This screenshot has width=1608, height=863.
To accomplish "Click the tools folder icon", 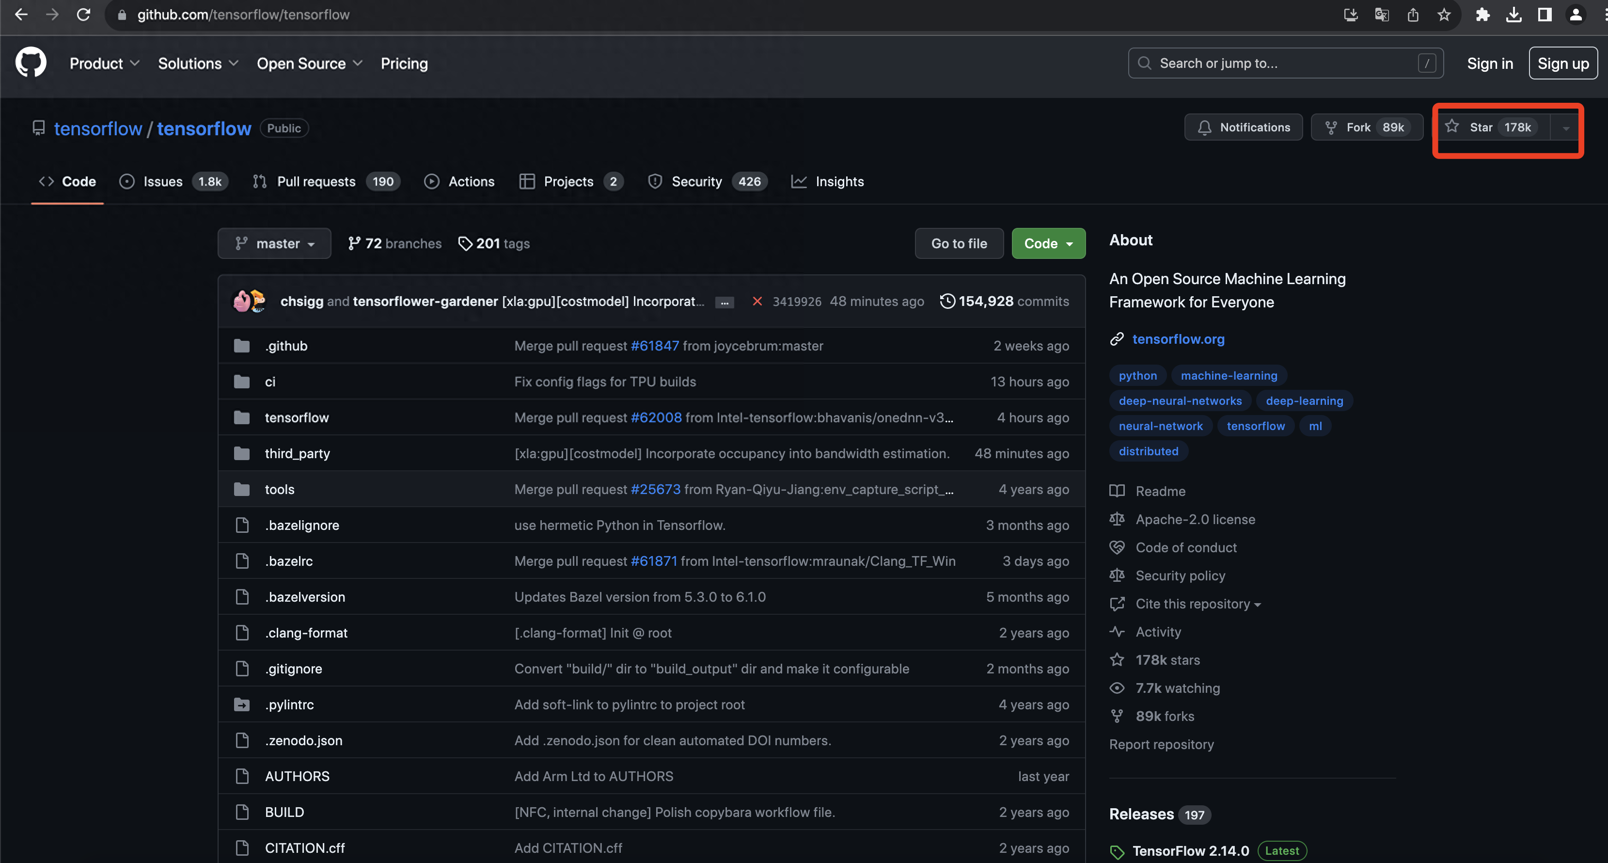I will 242,490.
